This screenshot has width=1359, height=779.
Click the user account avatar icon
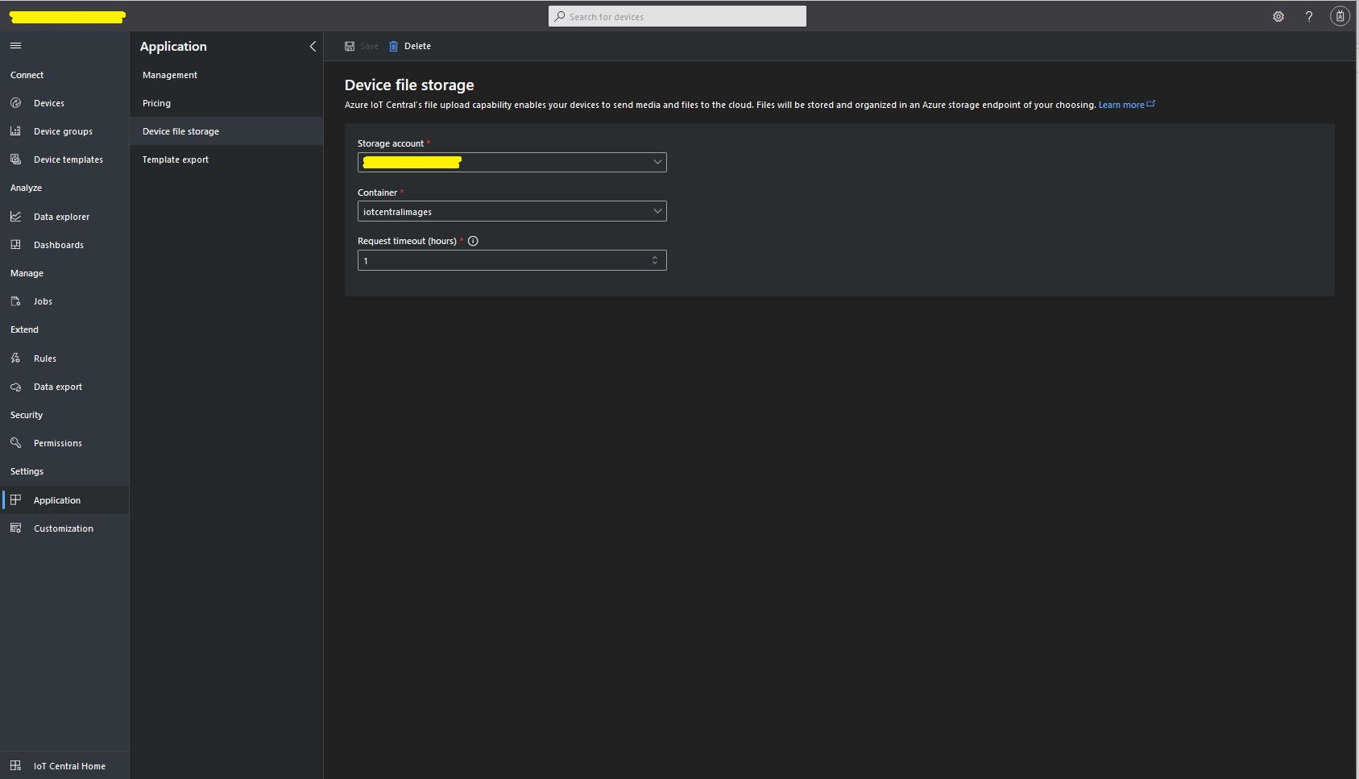tap(1340, 16)
